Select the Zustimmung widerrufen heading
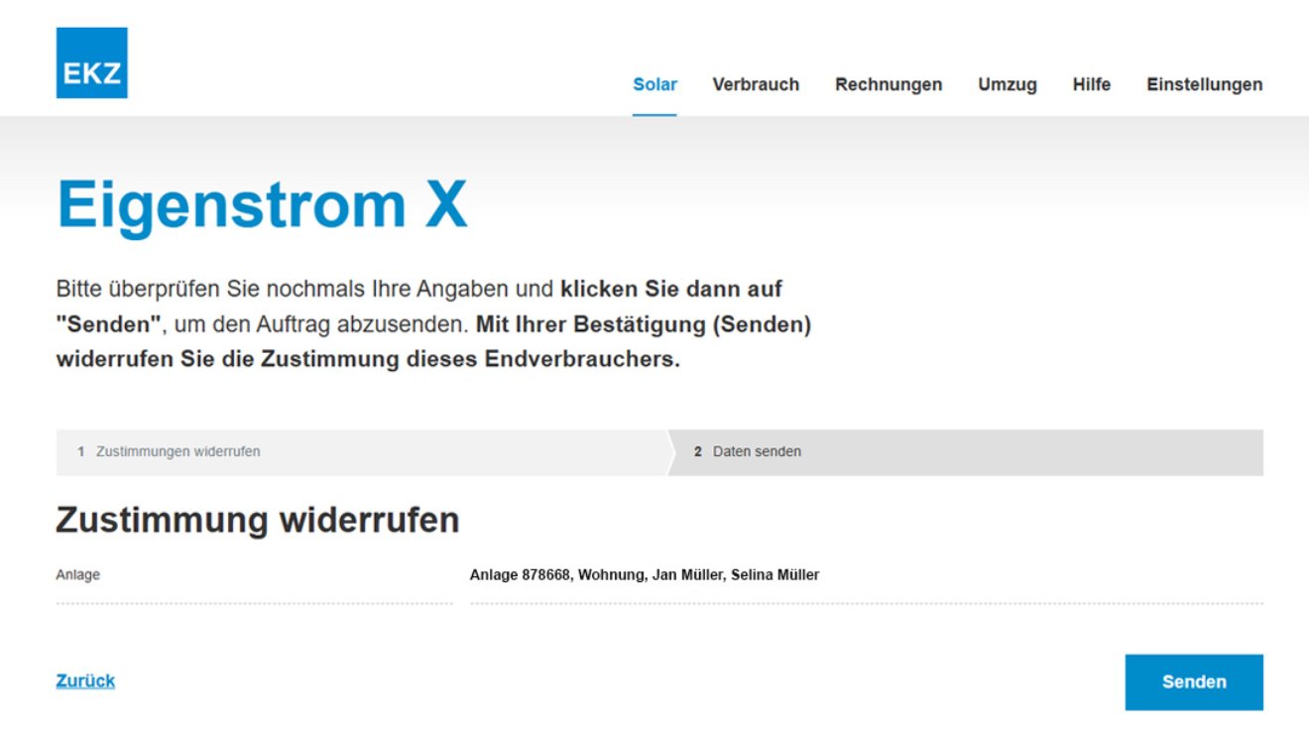The width and height of the screenshot is (1309, 736). pyautogui.click(x=258, y=518)
